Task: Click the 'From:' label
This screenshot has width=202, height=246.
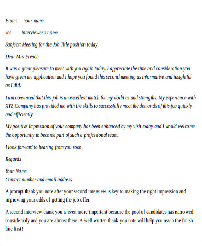Action: (x=11, y=21)
